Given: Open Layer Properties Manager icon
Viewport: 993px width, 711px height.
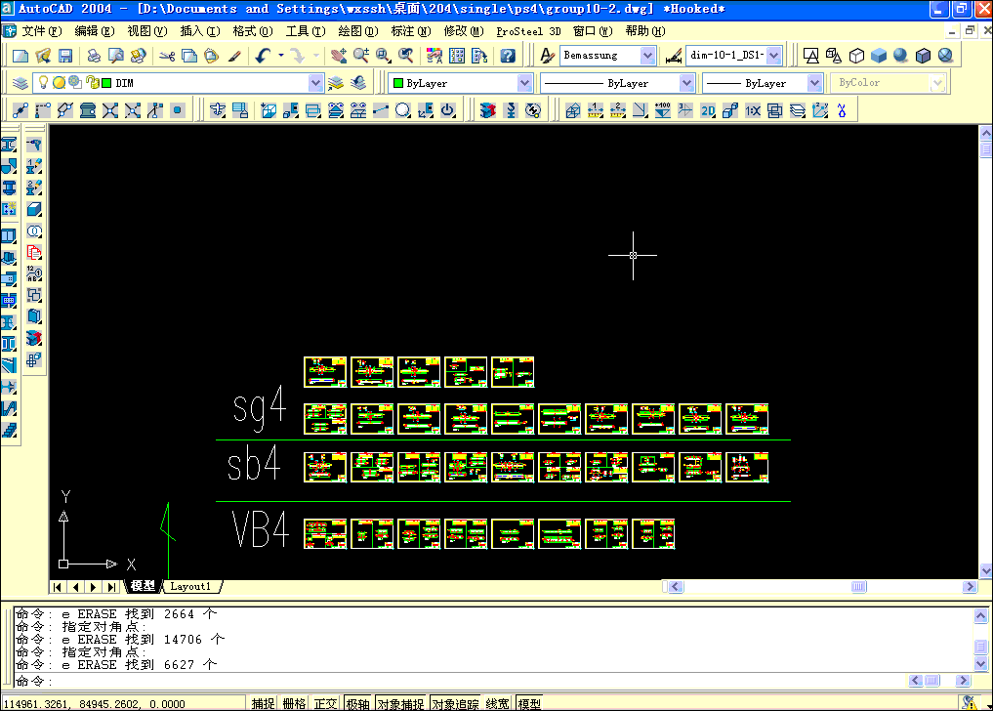Looking at the screenshot, I should (21, 83).
